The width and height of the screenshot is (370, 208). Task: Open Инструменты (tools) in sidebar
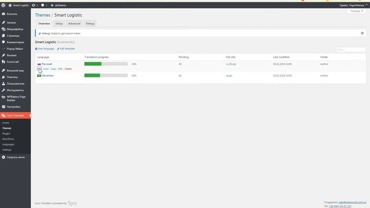15,90
